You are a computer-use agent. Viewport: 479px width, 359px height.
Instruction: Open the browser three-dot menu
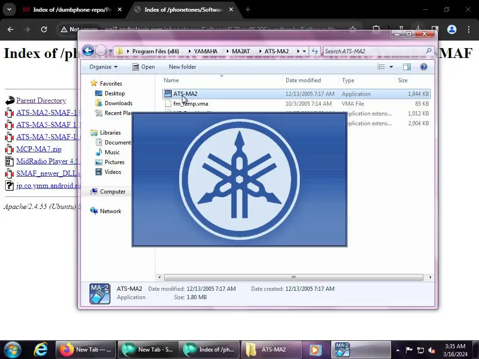coord(469,29)
